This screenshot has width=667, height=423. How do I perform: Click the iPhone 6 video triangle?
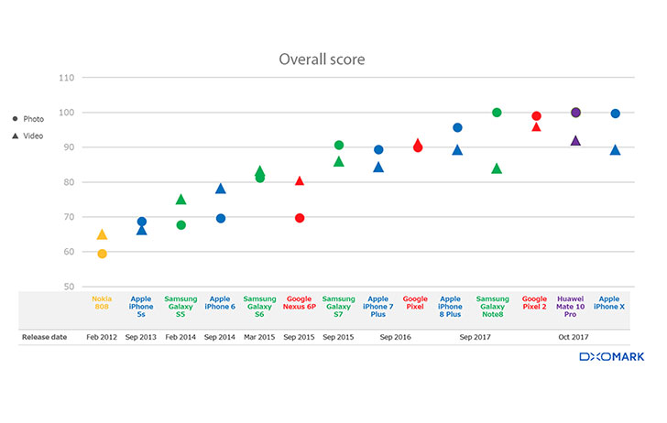(220, 189)
